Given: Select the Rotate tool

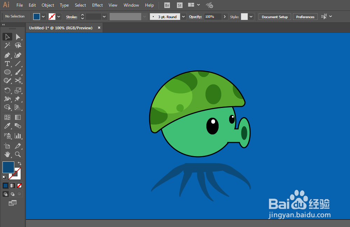Looking at the screenshot, I should tap(7, 90).
